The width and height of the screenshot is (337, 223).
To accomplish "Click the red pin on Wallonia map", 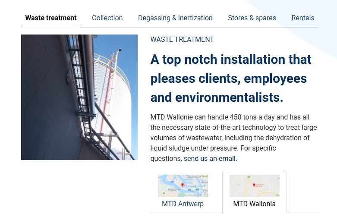I will tap(254, 185).
